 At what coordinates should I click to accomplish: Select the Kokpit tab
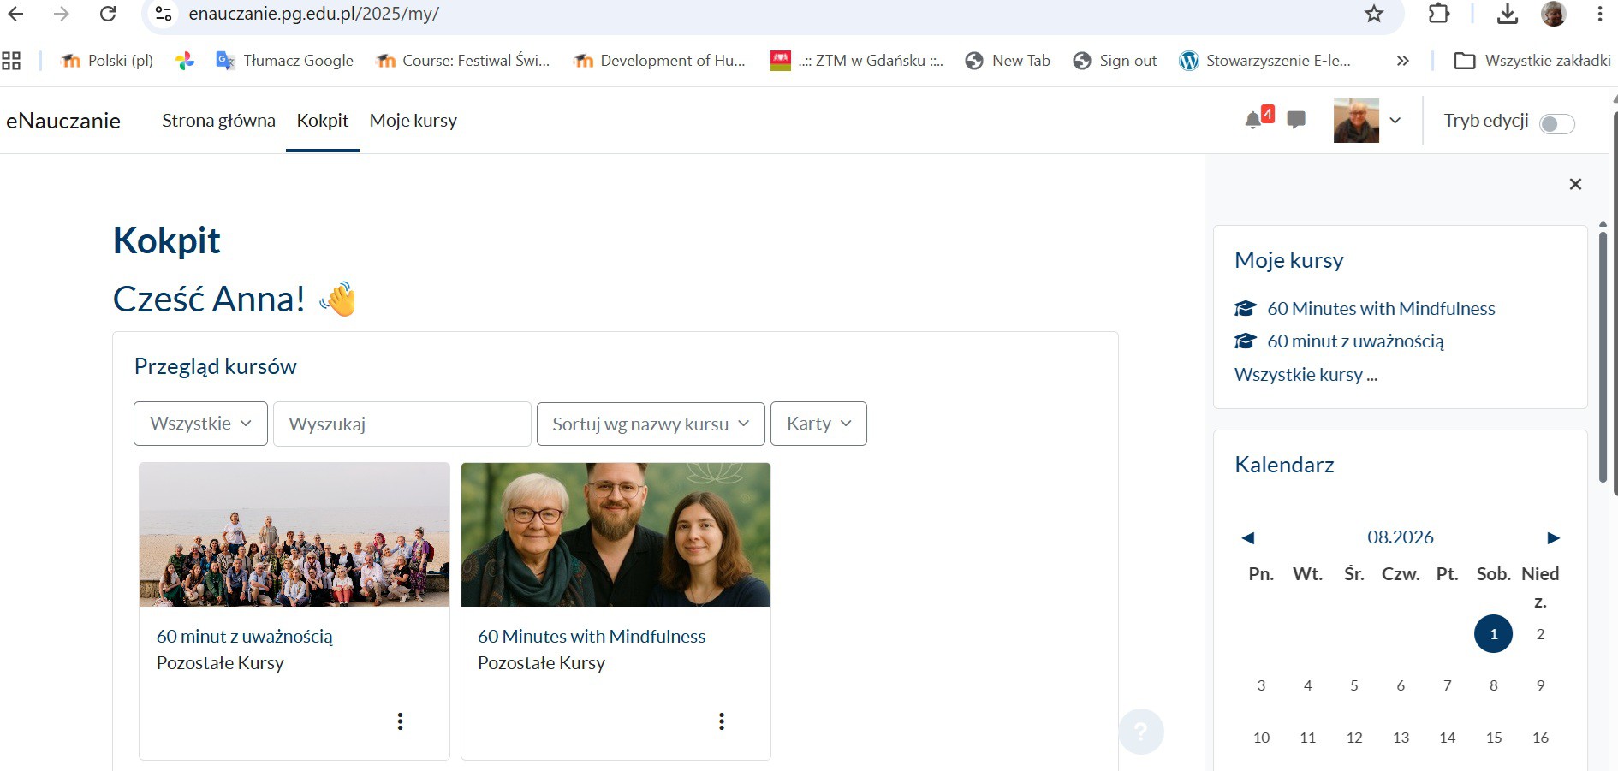point(323,121)
